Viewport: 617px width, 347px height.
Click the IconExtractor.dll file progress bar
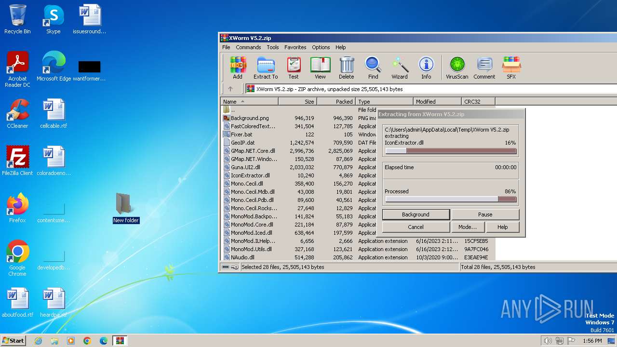point(451,151)
